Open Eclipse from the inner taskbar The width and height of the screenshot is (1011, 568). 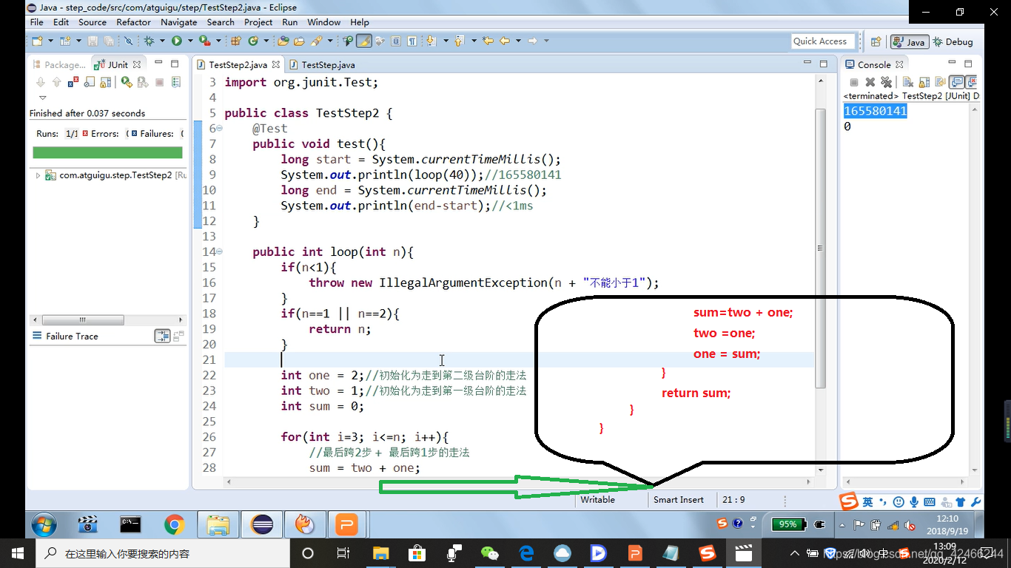(x=262, y=525)
